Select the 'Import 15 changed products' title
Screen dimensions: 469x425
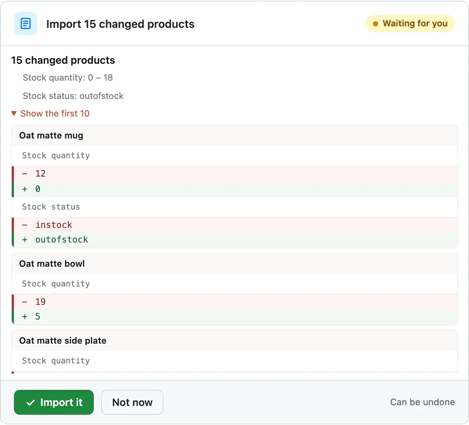(x=120, y=24)
